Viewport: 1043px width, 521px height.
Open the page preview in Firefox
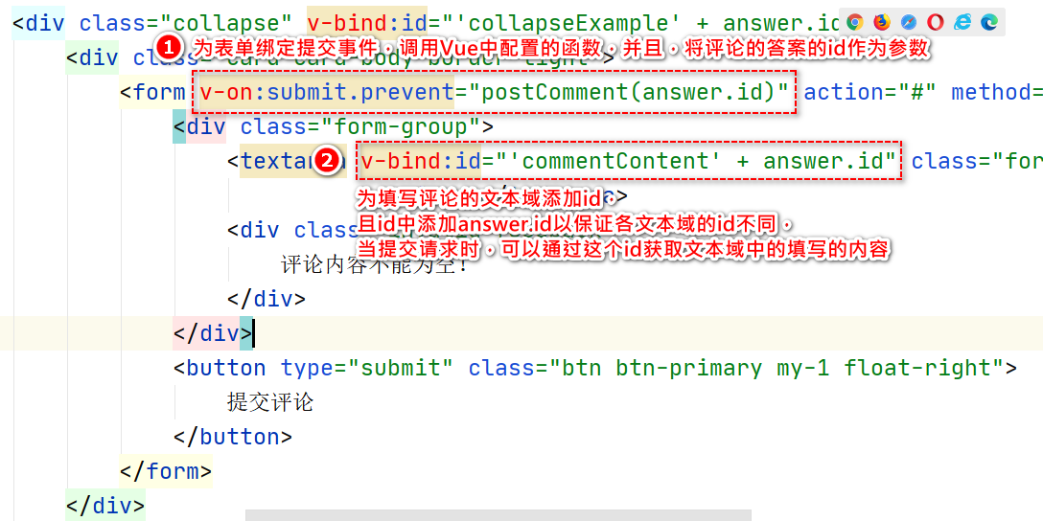point(882,23)
